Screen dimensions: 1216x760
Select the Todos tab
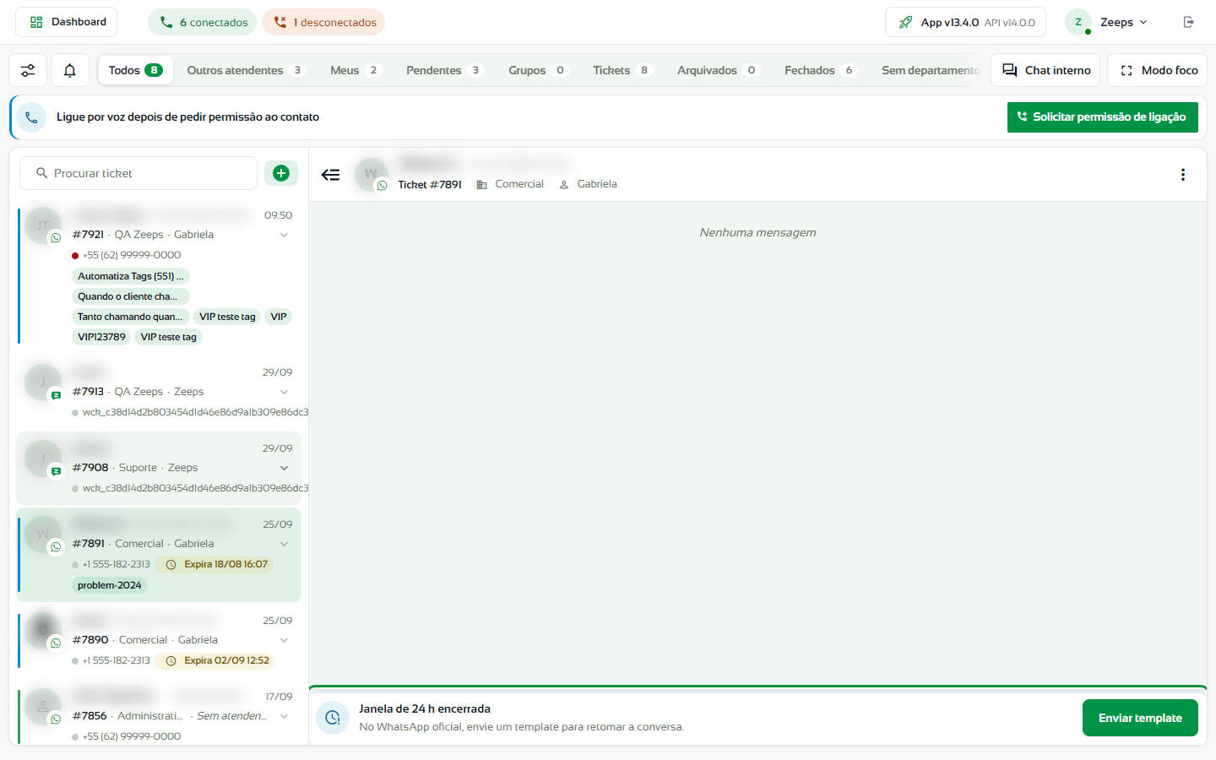[x=135, y=70]
